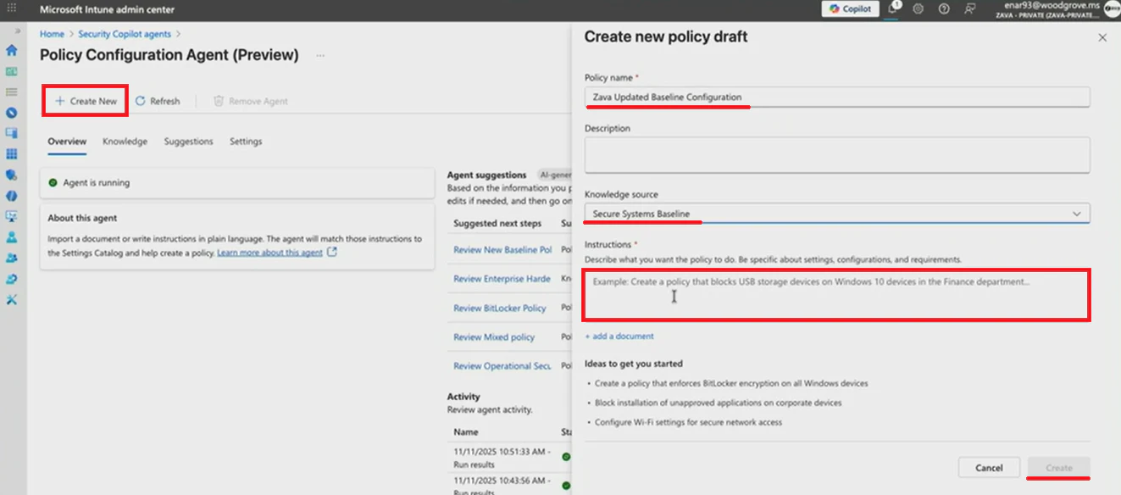Image resolution: width=1121 pixels, height=495 pixels.
Task: Open the Copilot button in the header
Action: tap(851, 8)
